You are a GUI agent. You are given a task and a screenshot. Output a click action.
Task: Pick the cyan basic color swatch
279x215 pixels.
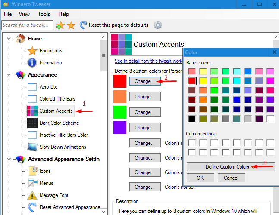point(237,81)
